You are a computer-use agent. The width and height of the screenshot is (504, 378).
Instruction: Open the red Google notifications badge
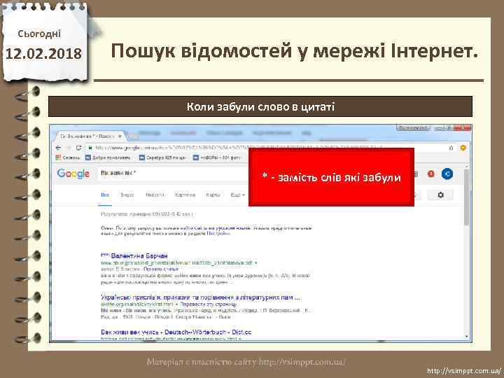(x=430, y=174)
